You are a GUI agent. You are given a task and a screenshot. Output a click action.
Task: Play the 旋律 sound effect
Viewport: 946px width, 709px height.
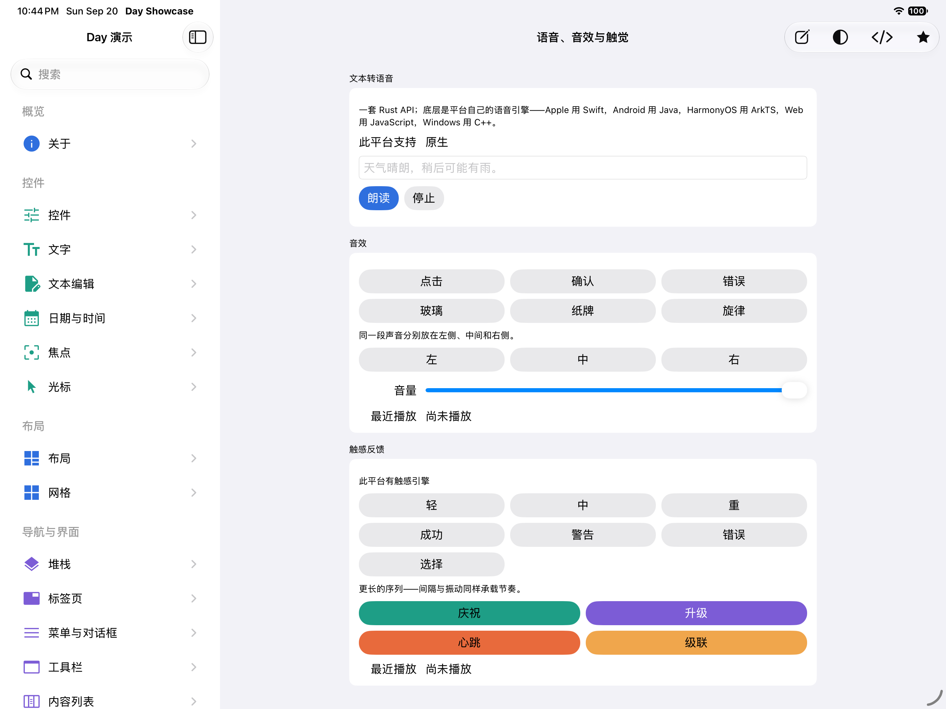[734, 311]
